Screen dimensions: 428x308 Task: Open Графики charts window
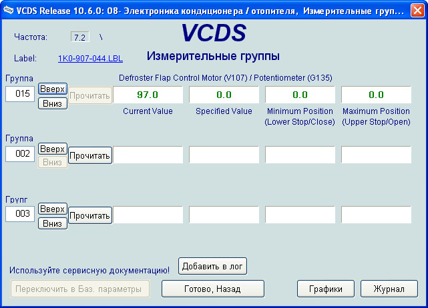click(326, 289)
